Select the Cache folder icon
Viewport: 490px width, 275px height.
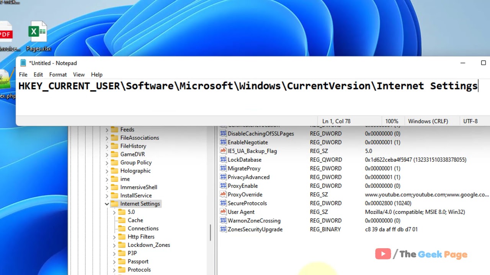click(x=122, y=220)
